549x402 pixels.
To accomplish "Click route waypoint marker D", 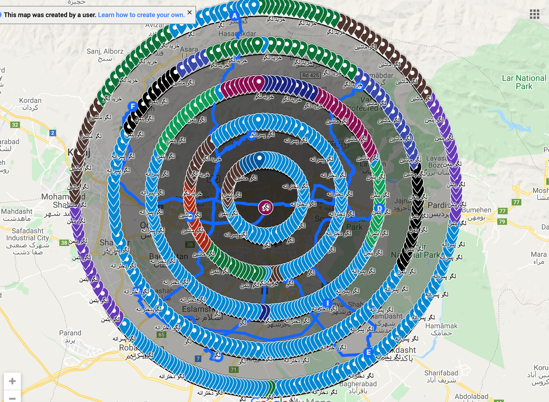I will coord(379,208).
